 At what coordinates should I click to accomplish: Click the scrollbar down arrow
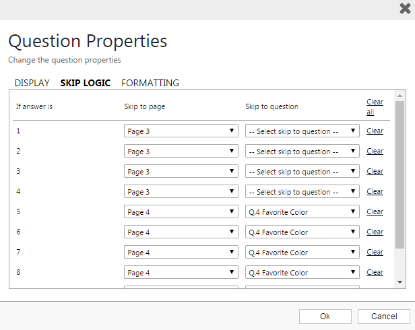(400, 282)
